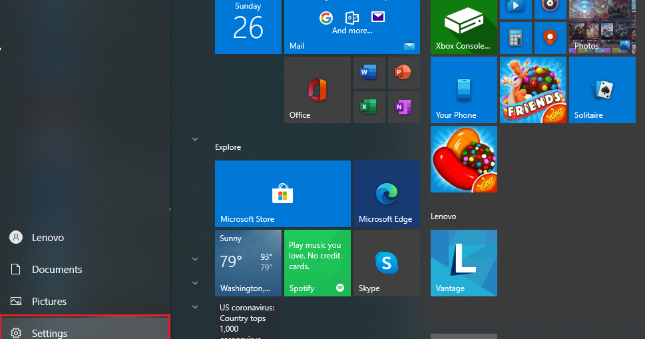Image resolution: width=645 pixels, height=339 pixels.
Task: Open the Spotify tile
Action: point(317,263)
